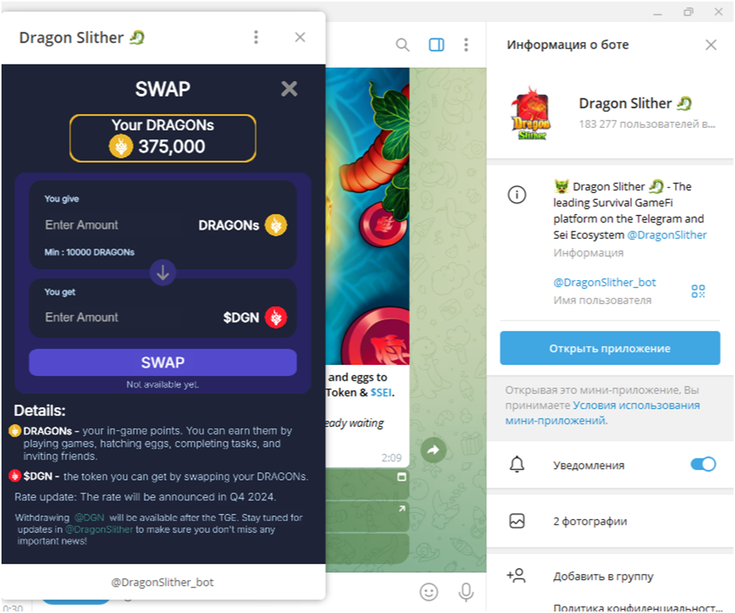The height and width of the screenshot is (613, 735).
Task: Open the search icon in chat header
Action: tap(402, 45)
